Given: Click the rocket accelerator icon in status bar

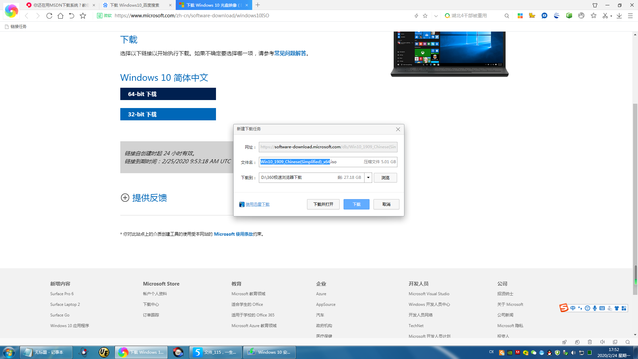Looking at the screenshot, I should pos(564,342).
